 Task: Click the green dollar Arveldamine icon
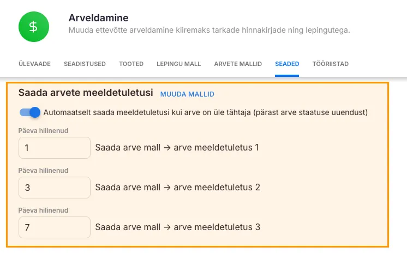tap(33, 27)
